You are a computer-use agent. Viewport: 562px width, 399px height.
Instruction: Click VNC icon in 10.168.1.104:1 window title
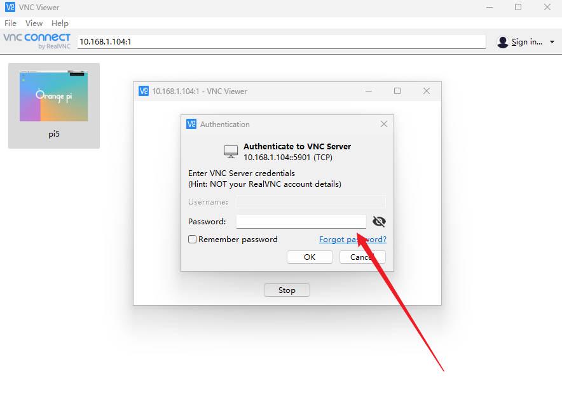144,91
